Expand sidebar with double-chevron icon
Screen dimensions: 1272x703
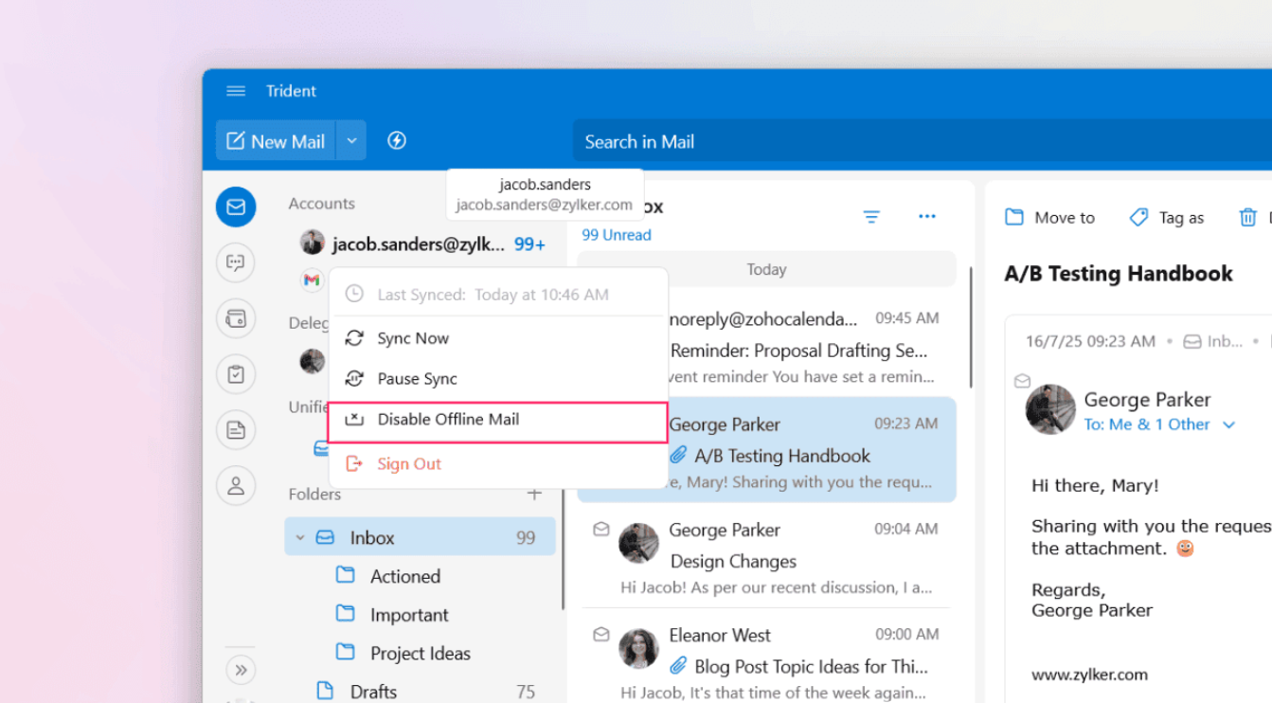(241, 670)
